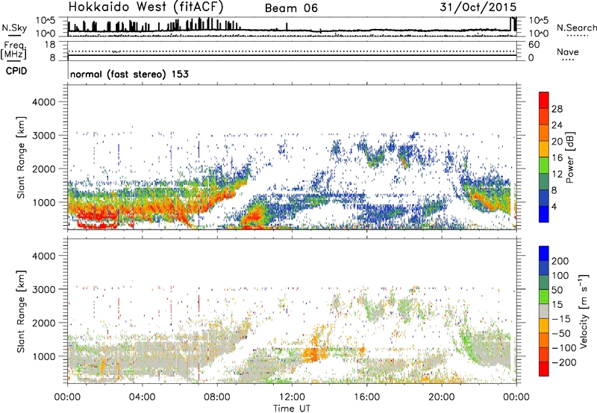Click the '16:00' time tick label
This screenshot has width=597, height=413.
[366, 397]
